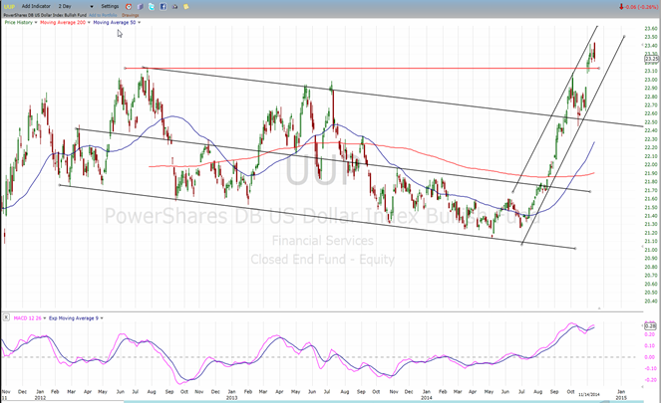Click the left endpoint of red horizontal line

click(125, 68)
